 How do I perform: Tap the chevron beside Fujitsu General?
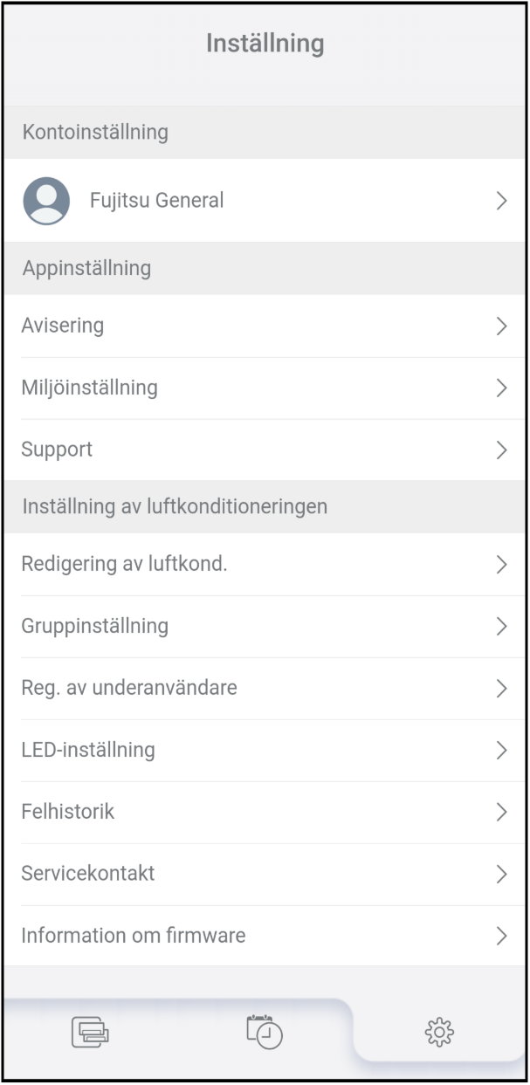click(x=501, y=201)
